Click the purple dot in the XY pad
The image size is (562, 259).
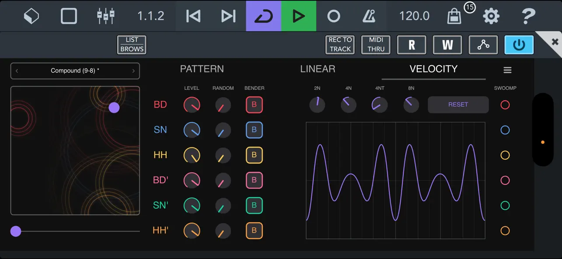tap(114, 107)
